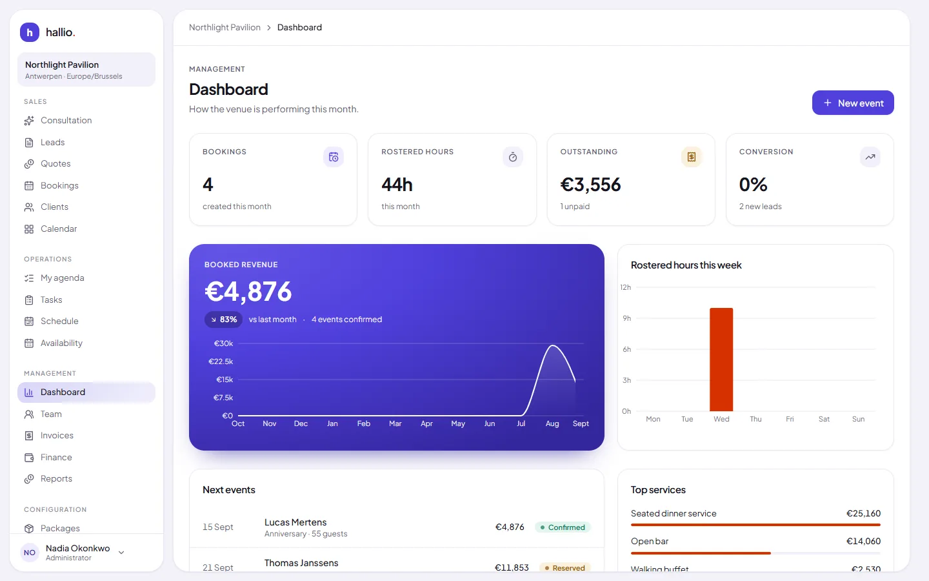The height and width of the screenshot is (581, 929).
Task: Click the Packages box icon
Action: 29,529
